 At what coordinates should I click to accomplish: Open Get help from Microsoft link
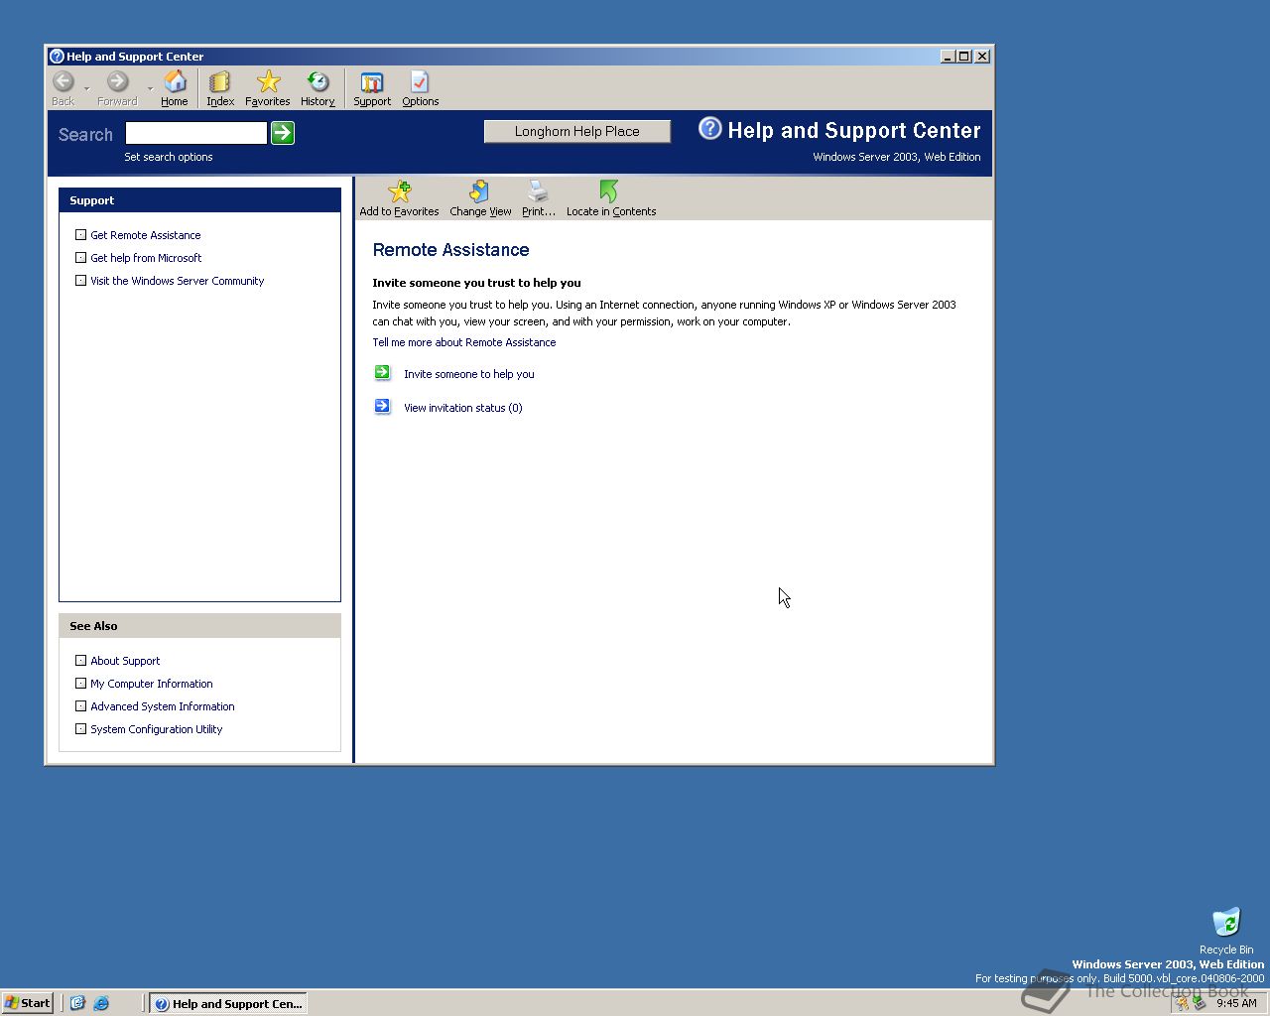point(146,258)
